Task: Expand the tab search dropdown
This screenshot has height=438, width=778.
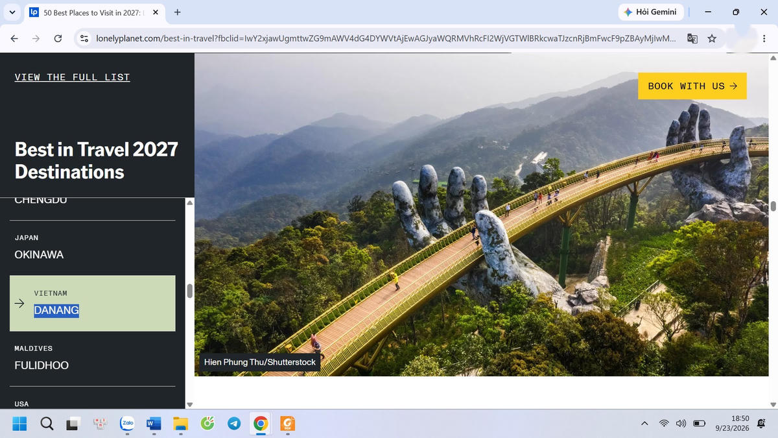Action: point(12,12)
